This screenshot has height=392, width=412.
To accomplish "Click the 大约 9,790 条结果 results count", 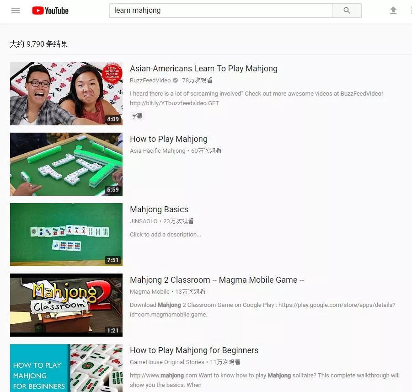I will pyautogui.click(x=39, y=44).
